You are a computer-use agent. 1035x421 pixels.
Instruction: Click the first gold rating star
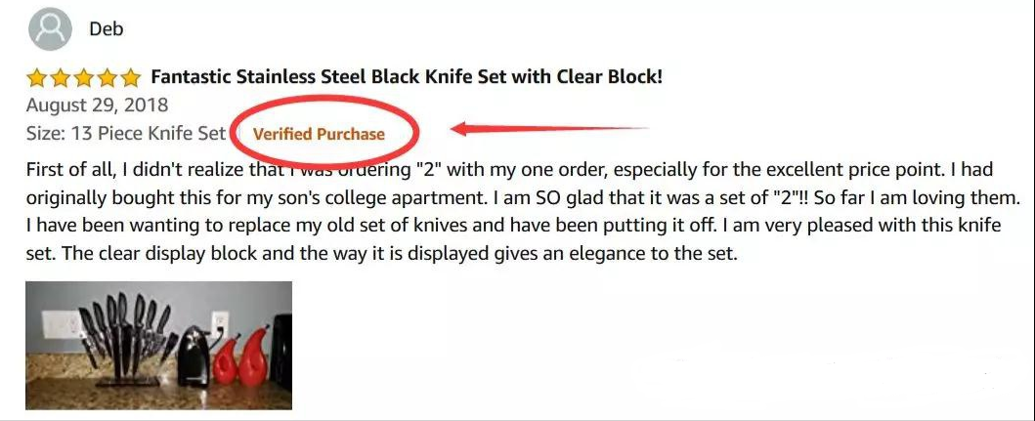pyautogui.click(x=36, y=78)
